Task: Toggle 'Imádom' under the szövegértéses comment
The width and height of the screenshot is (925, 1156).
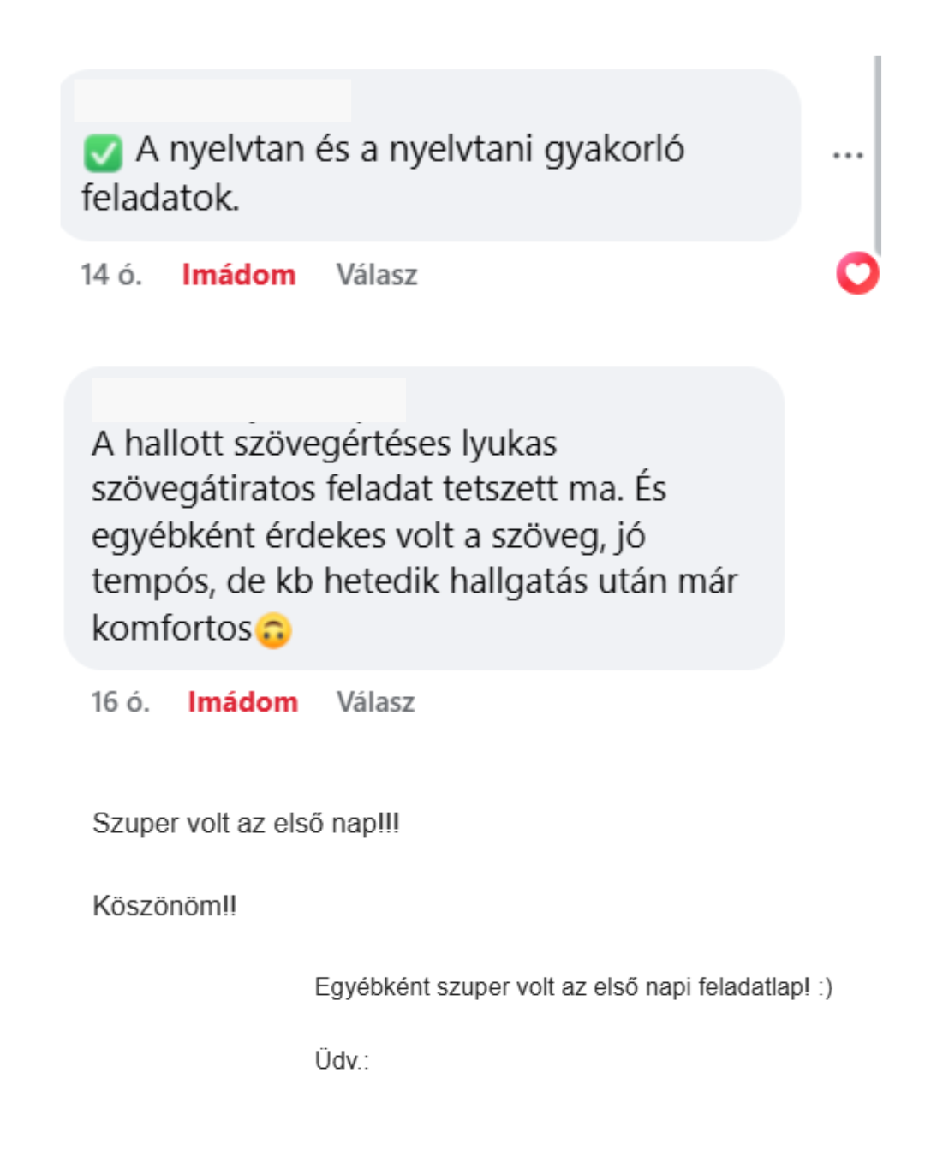Action: (x=242, y=702)
